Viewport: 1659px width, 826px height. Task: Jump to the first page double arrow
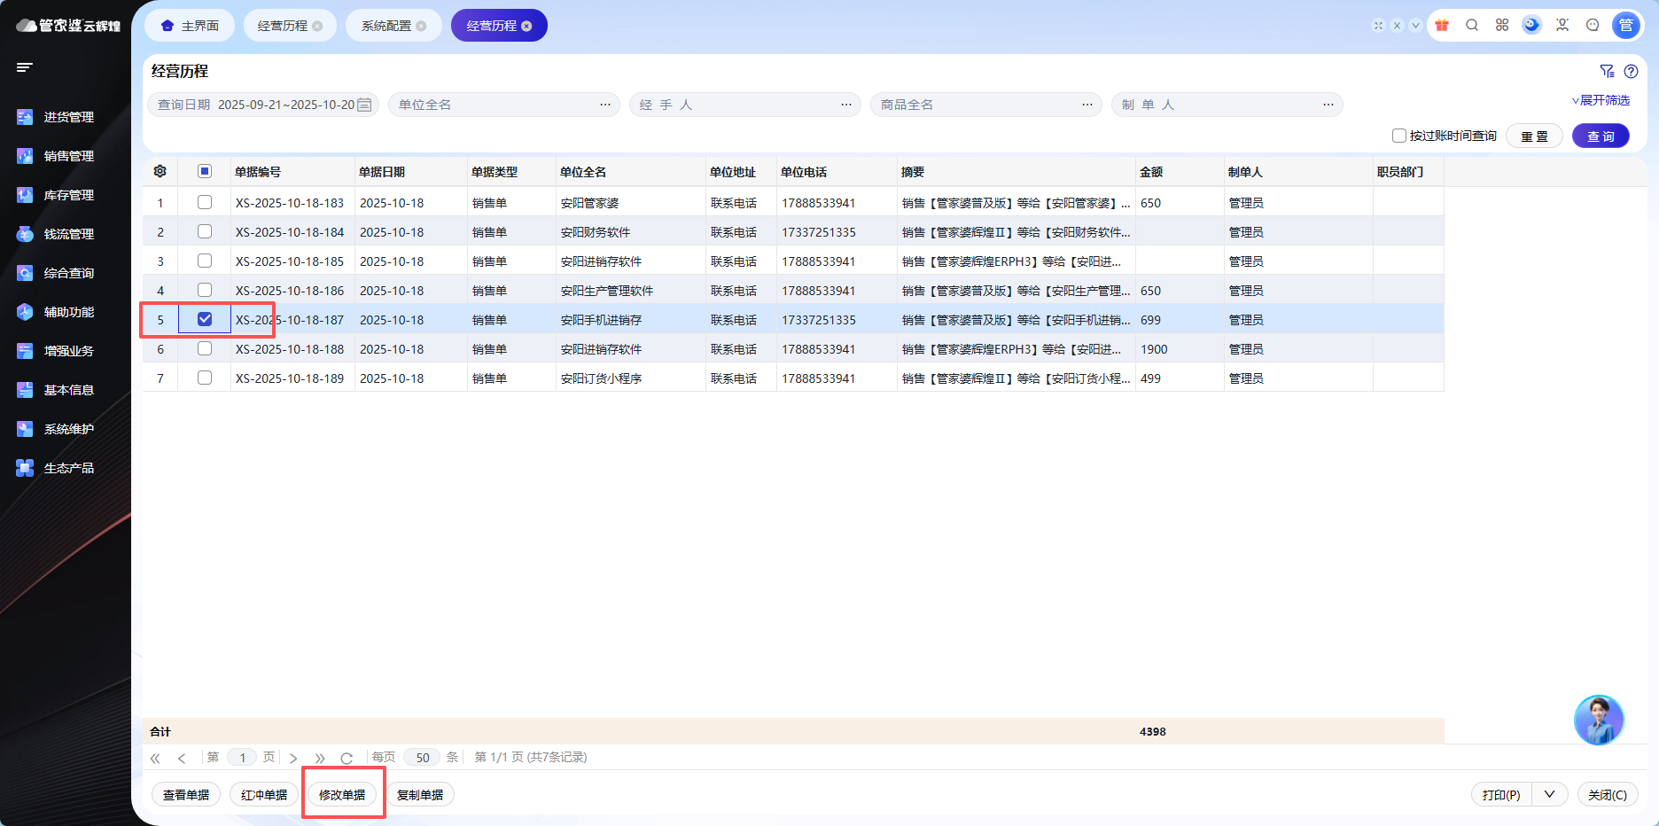pyautogui.click(x=155, y=758)
